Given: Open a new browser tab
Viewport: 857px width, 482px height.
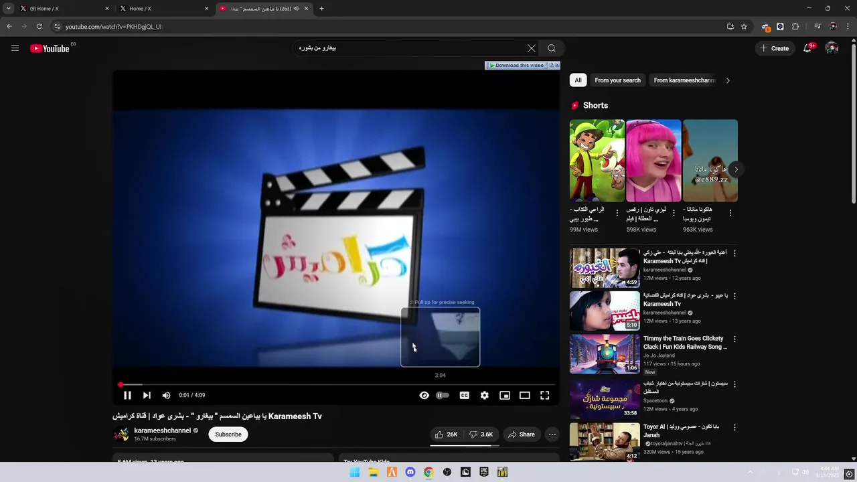Looking at the screenshot, I should click(x=321, y=9).
